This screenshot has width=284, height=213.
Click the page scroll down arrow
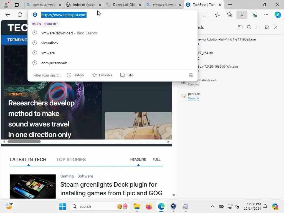pos(174,196)
